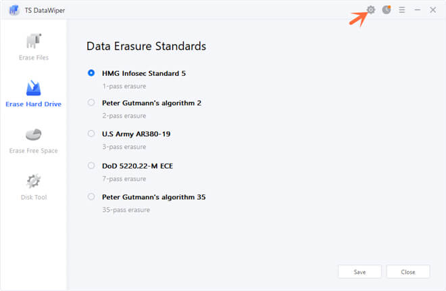
Task: Select DoD 5220.22-M ECE radio button
Action: (91, 165)
